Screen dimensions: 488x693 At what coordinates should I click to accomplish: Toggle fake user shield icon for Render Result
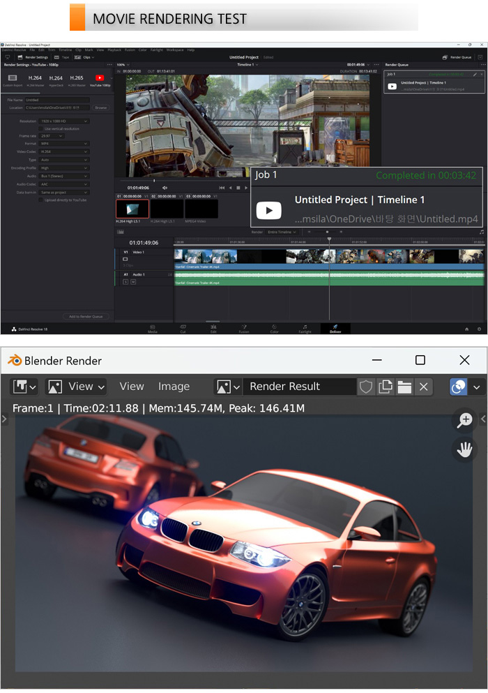[366, 387]
